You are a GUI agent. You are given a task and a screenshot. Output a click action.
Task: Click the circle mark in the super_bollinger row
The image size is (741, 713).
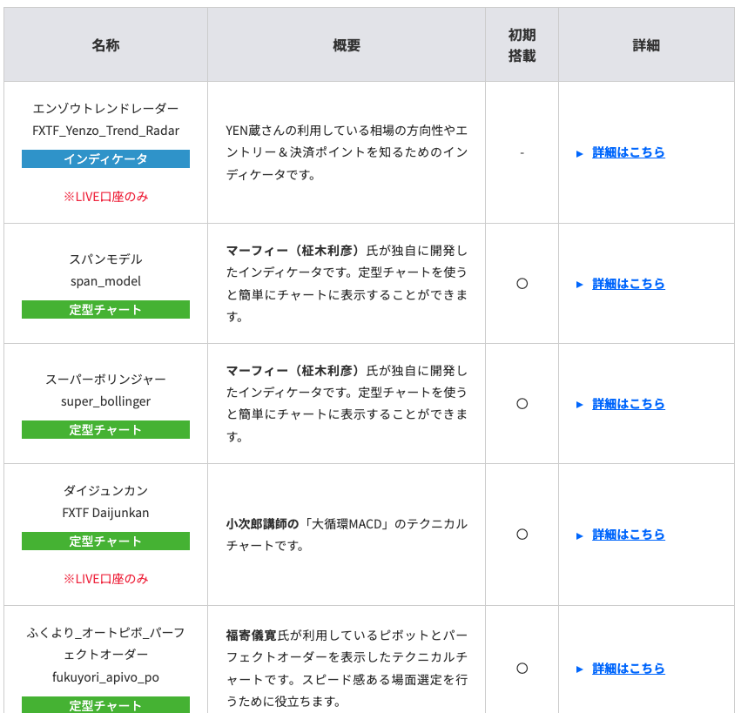[x=522, y=404]
